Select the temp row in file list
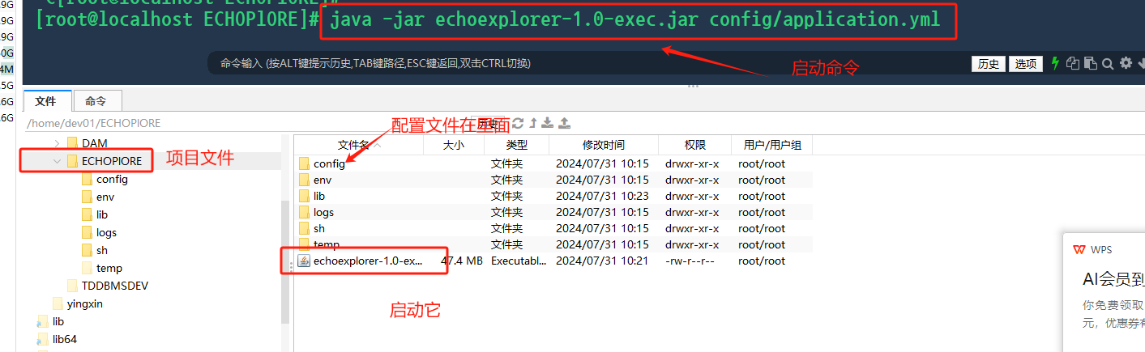This screenshot has width=1145, height=352. point(555,244)
